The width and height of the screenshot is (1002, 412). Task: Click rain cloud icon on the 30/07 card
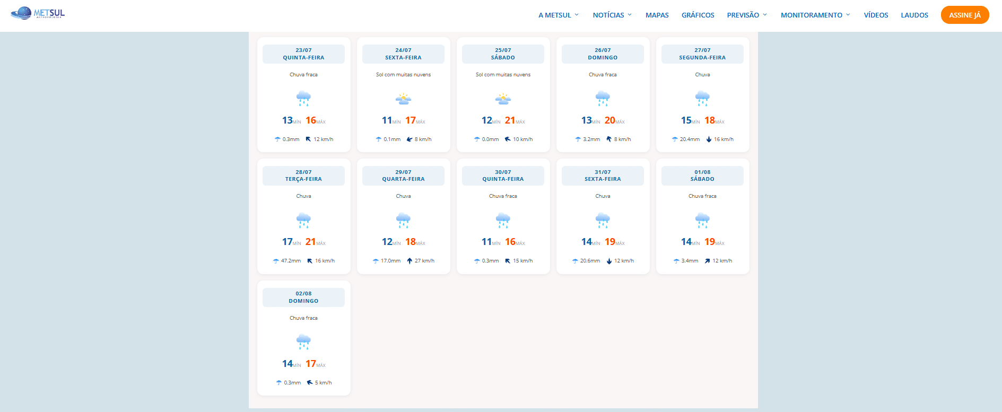point(503,220)
